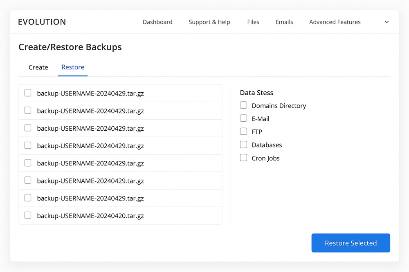The width and height of the screenshot is (409, 272).
Task: Open the Emails menu
Action: (284, 22)
